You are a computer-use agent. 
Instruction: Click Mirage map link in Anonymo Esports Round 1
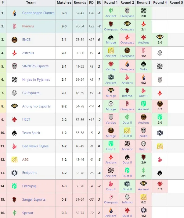111,109
